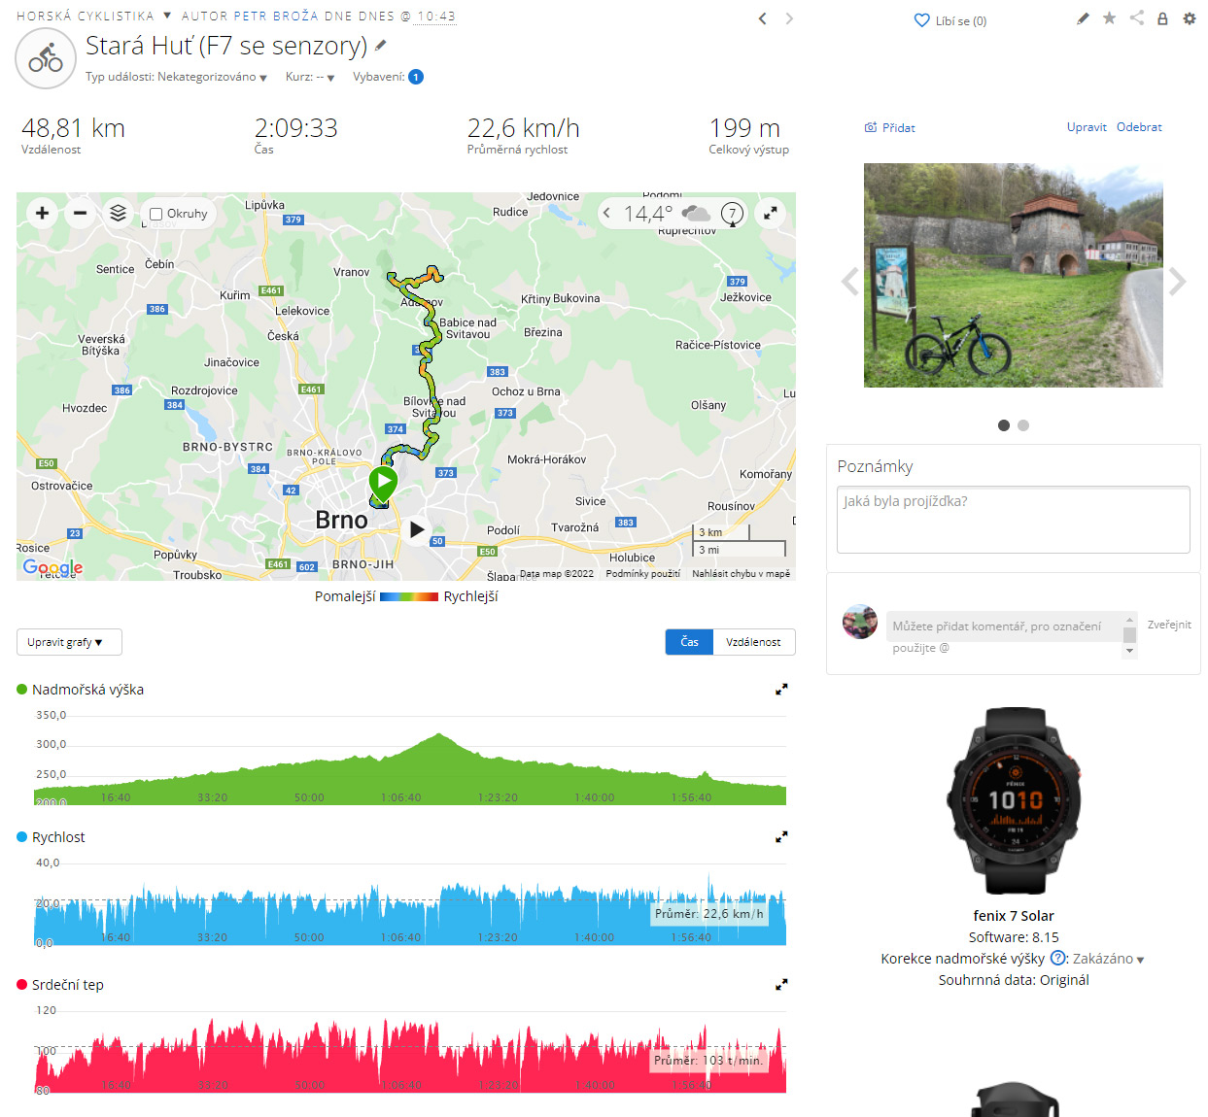Edit the activity title with pencil icon
Viewport: 1208px width, 1117px height.
381,45
